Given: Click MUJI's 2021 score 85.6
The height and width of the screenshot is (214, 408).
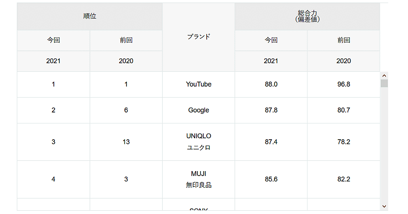Looking at the screenshot, I should [x=271, y=179].
